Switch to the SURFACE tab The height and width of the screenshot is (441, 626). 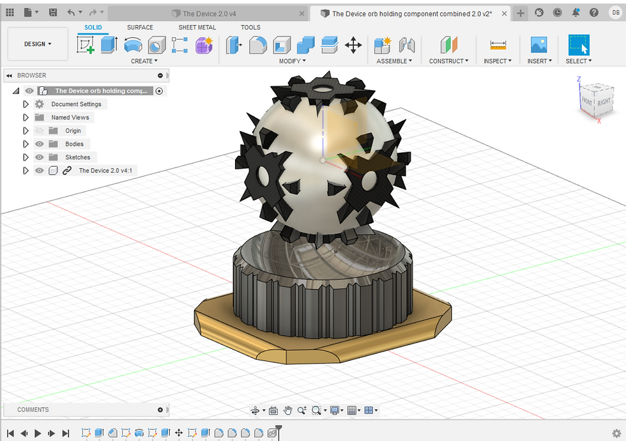tap(140, 27)
